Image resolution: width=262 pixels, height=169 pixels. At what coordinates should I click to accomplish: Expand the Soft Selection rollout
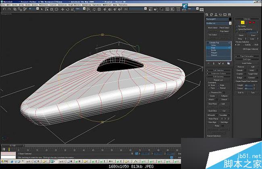click(218, 70)
